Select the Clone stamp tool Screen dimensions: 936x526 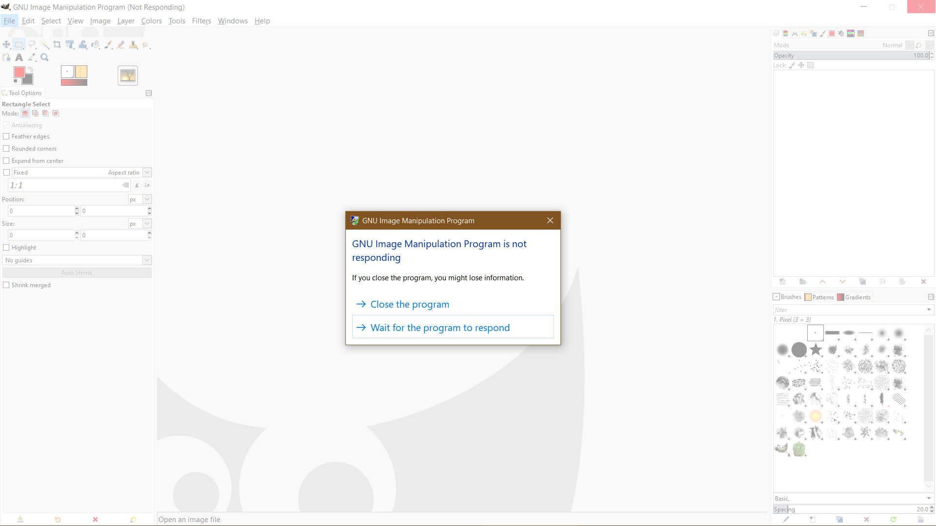tap(133, 45)
